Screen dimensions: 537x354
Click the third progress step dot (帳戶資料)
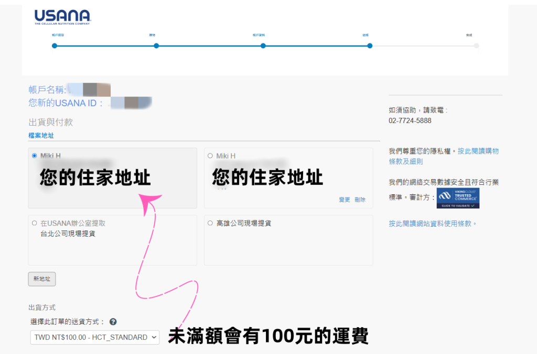pyautogui.click(x=263, y=46)
